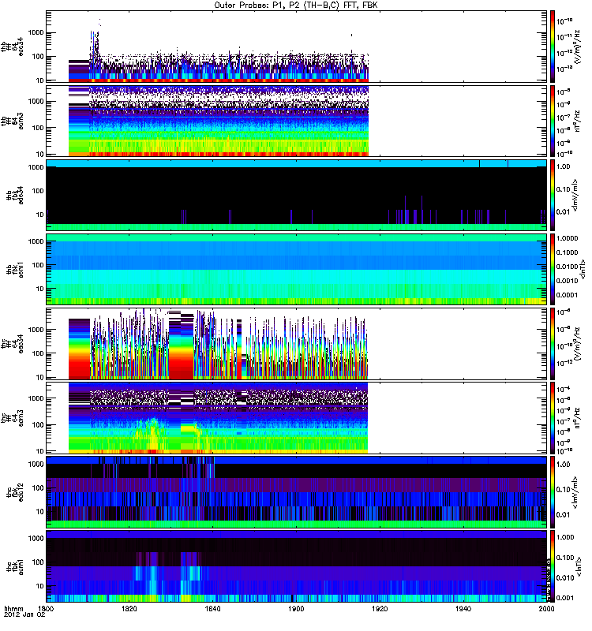
Task: Click the '<|mV/m|>' unit label of thb fbk edc34
Action: [575, 195]
